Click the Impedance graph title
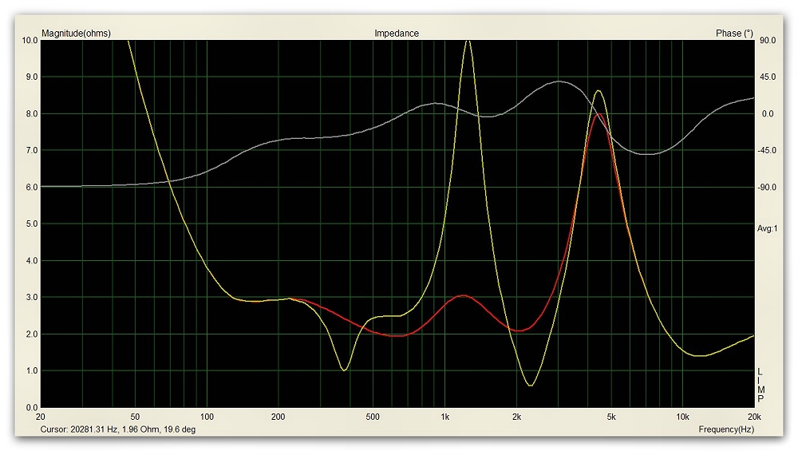Screen dimensions: 798x451 tap(396, 34)
